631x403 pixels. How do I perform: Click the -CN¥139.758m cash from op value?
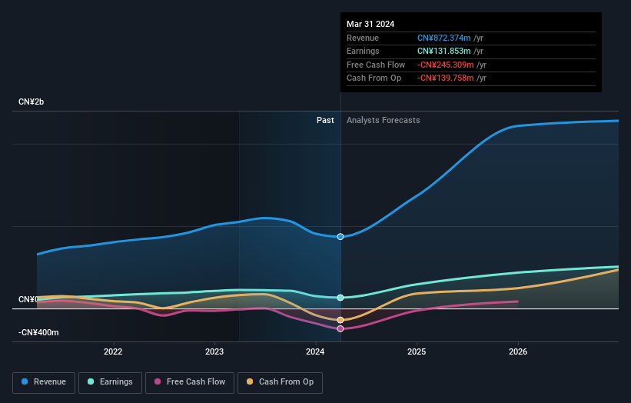coord(446,78)
